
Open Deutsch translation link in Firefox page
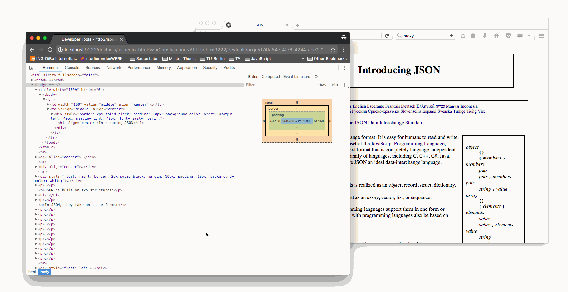click(408, 106)
